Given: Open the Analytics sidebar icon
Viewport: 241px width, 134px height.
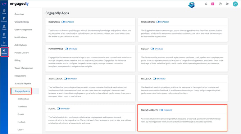Looking at the screenshot, I should [4, 43].
